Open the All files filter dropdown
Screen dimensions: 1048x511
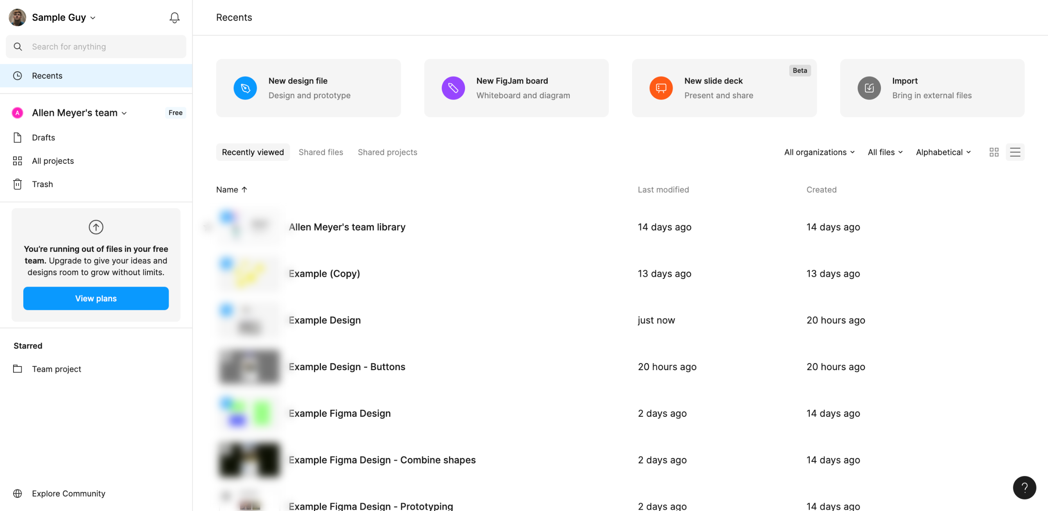click(x=885, y=152)
